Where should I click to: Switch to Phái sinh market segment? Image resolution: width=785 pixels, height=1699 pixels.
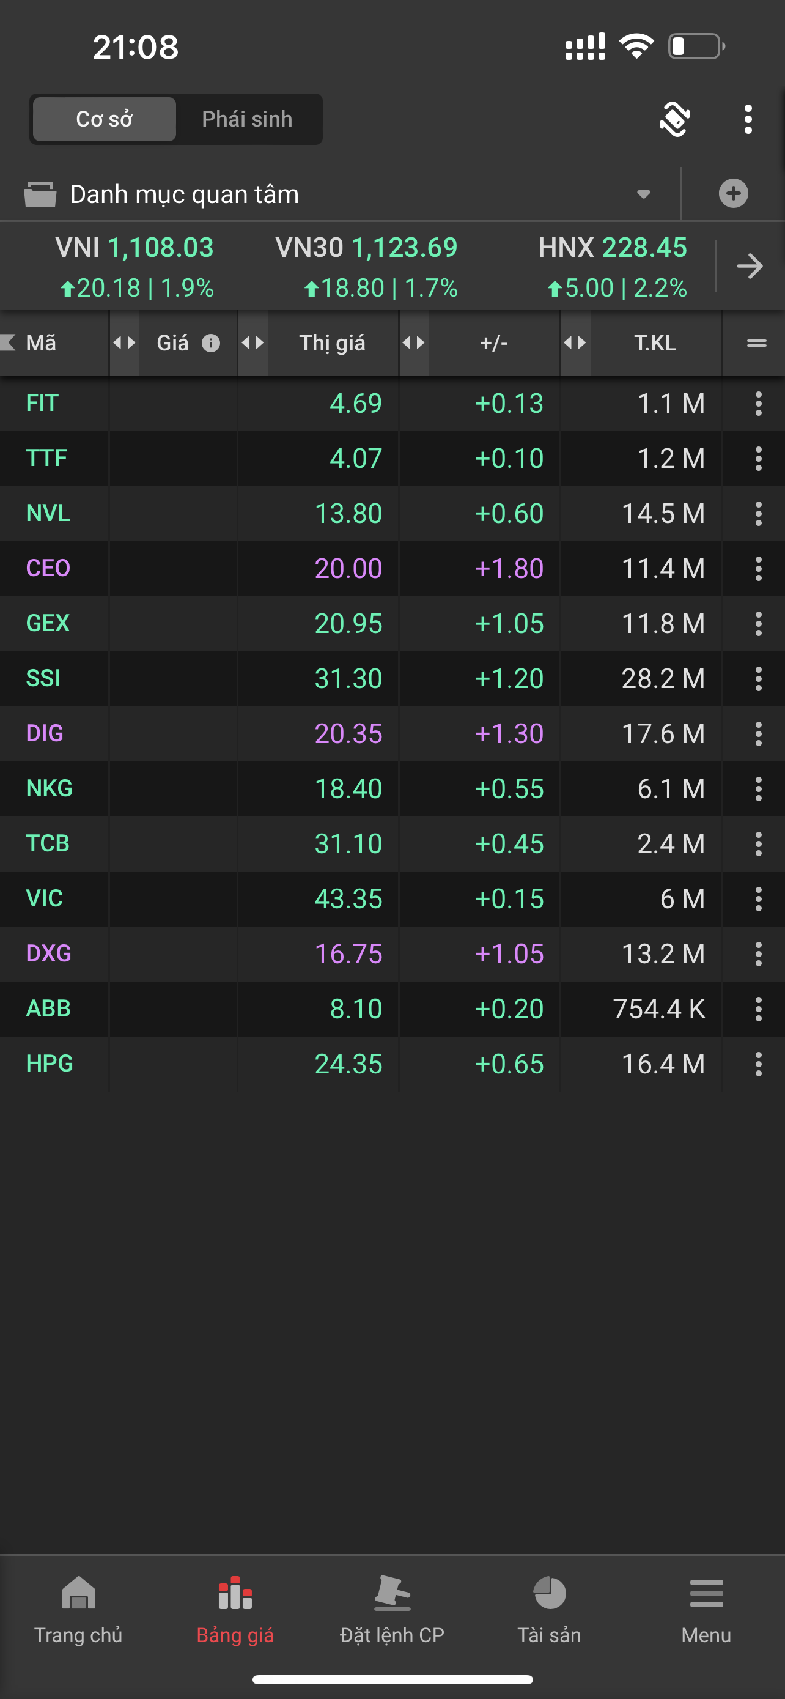pos(247,119)
